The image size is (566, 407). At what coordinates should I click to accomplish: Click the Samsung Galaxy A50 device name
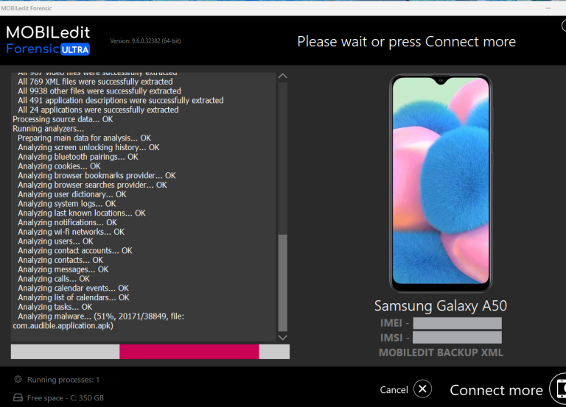click(441, 306)
